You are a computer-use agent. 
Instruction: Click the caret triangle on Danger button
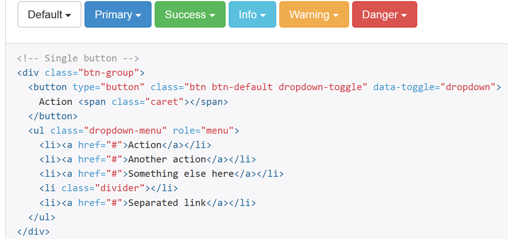pos(404,15)
